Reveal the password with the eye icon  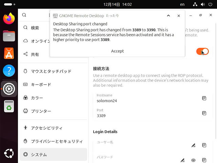[193, 160]
